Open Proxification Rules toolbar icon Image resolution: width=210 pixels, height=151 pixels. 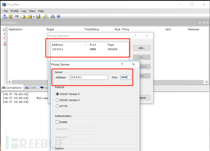[x=11, y=17]
